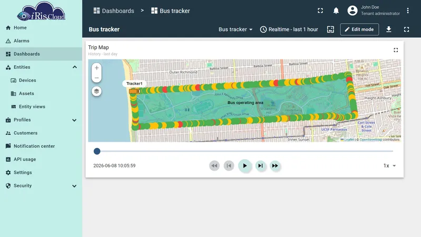Open Customers in the sidebar
The image size is (421, 237).
[x=41, y=133]
